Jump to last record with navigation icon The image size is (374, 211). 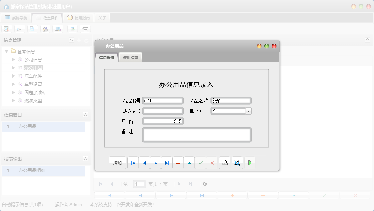[167, 163]
